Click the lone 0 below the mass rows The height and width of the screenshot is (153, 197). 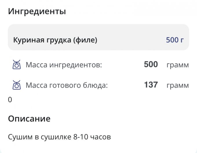pyautogui.click(x=10, y=100)
